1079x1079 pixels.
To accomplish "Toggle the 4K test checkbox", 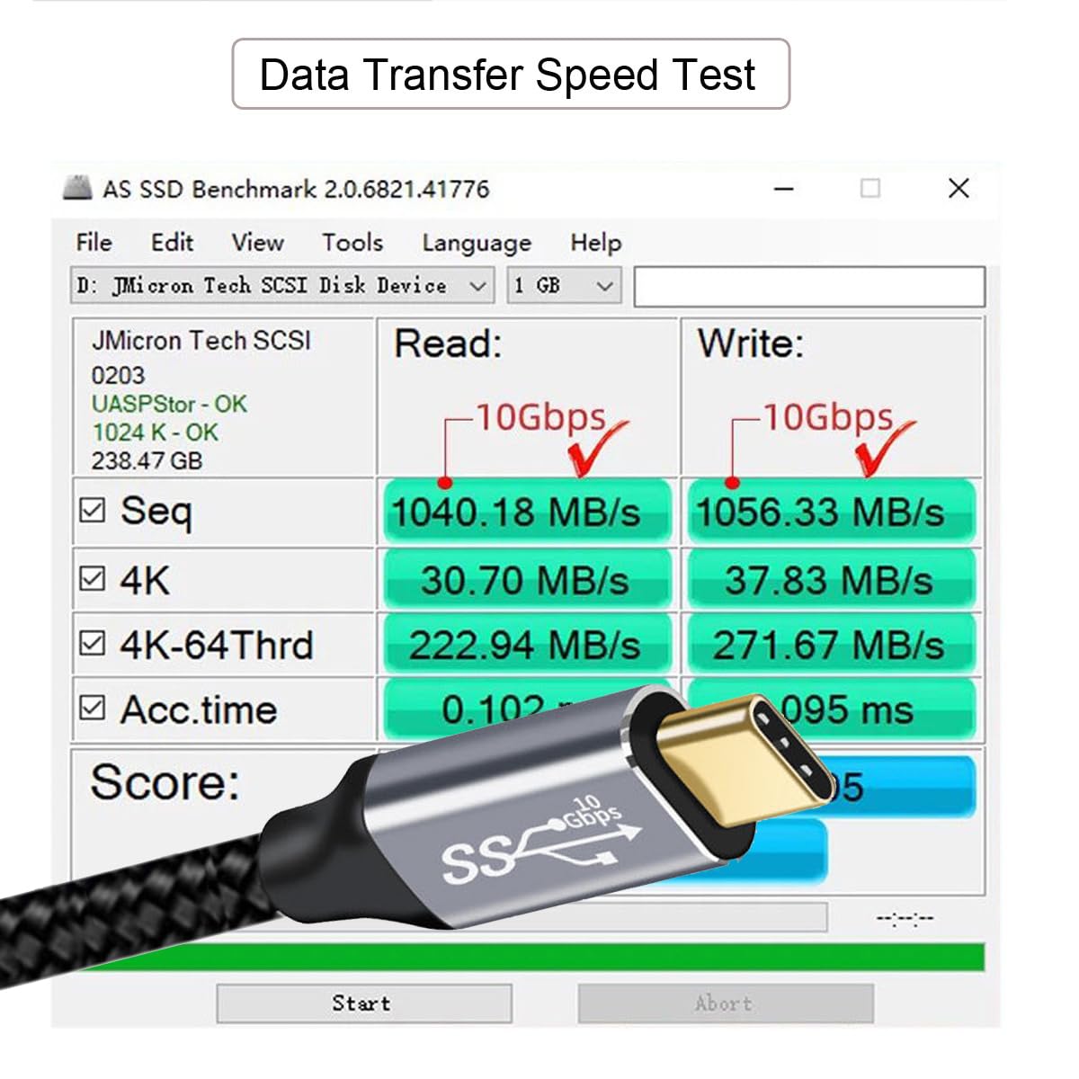I will tap(93, 578).
